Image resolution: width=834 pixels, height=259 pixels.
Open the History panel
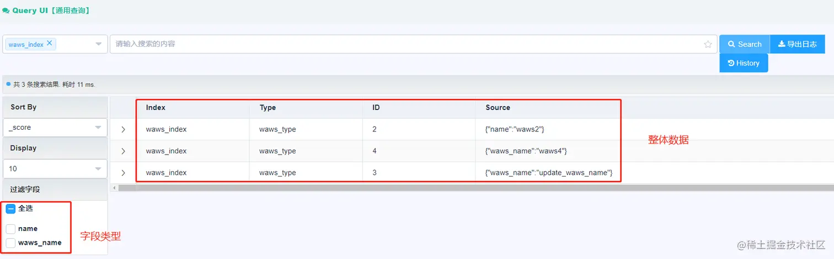(x=744, y=63)
